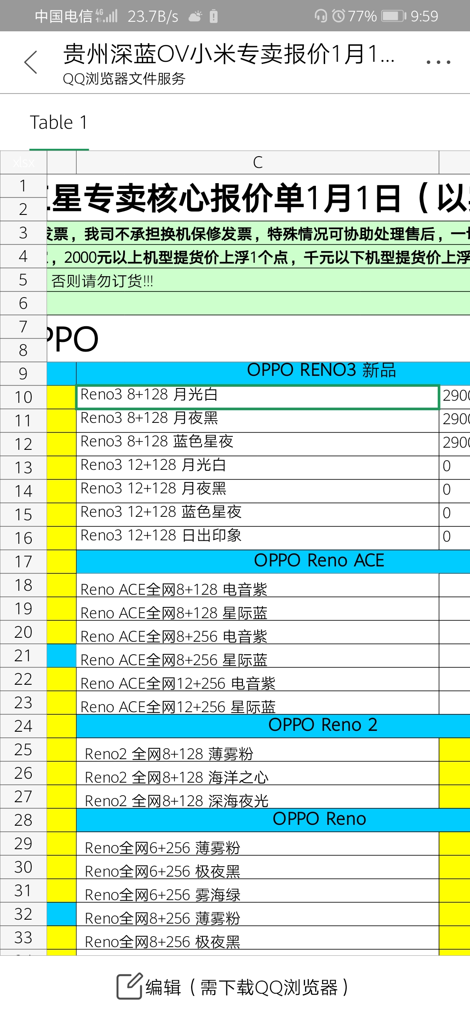Select cell Reno3 8+128 月光白

pos(258,397)
